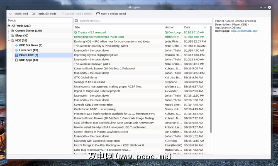Open GTK Global Menu article
Viewport: 278px width, 166px height.
pos(85,78)
